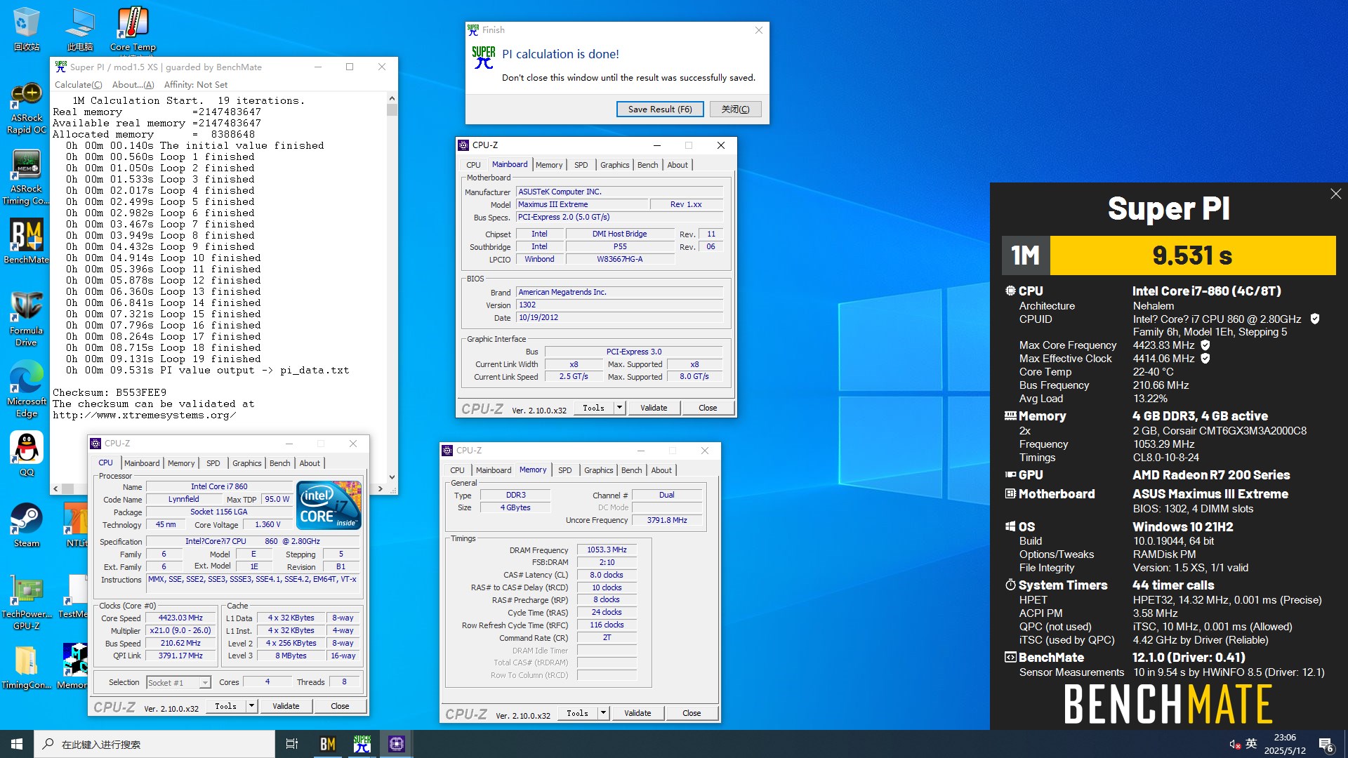Screen dimensions: 1348x758
Task: Open QQ desktop icon
Action: point(26,454)
